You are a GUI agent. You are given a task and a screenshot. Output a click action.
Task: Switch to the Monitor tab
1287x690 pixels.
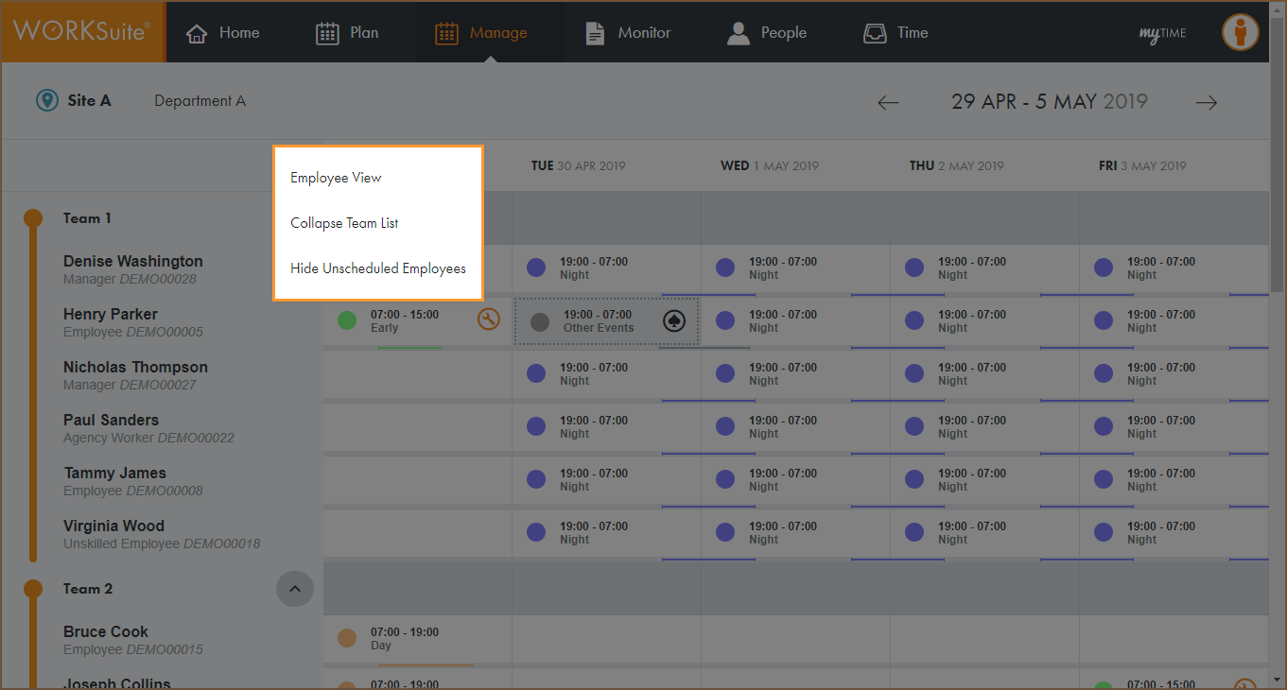[628, 33]
